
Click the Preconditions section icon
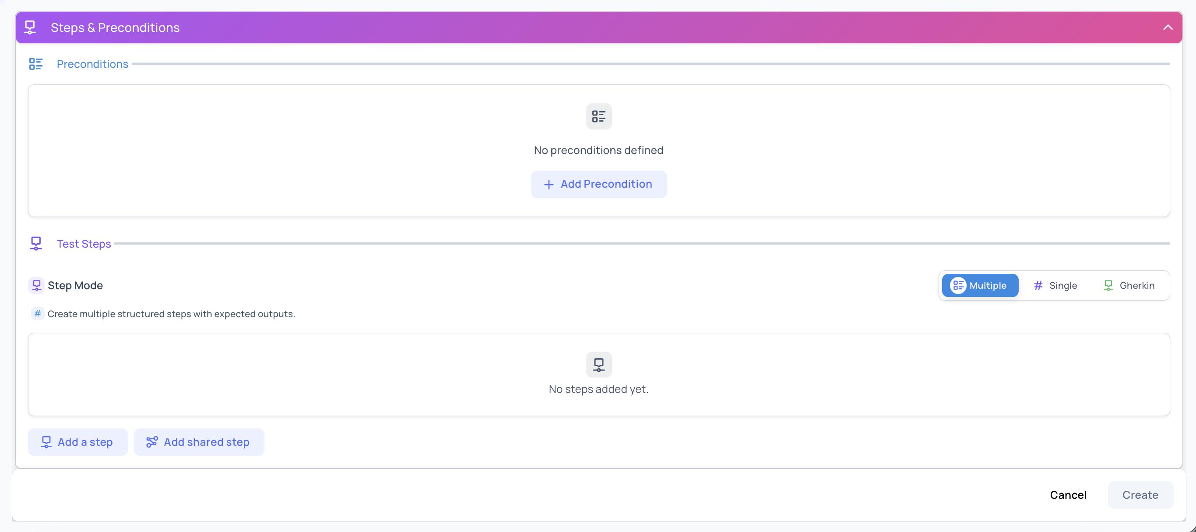[36, 64]
